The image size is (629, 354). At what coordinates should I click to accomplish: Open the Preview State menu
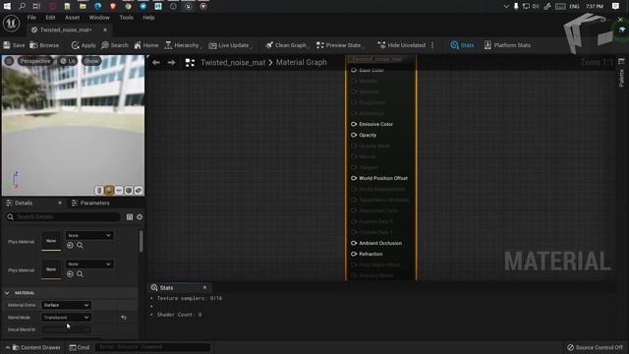(339, 45)
